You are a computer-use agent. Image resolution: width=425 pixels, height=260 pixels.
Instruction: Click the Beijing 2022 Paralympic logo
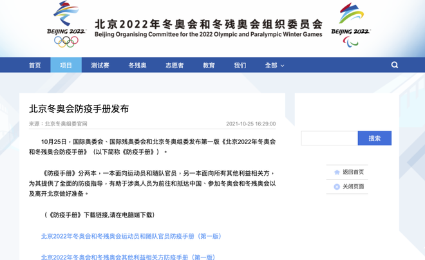(x=350, y=25)
